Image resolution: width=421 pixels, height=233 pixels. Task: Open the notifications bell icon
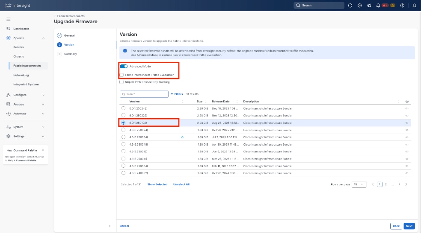click(378, 6)
